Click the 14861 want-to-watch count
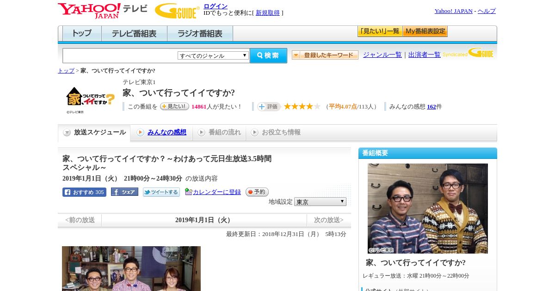 [199, 107]
